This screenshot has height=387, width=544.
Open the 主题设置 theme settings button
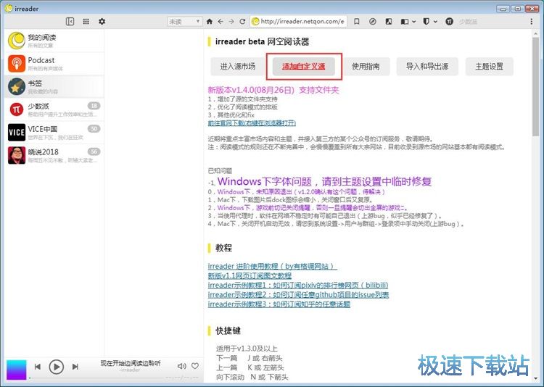point(489,66)
